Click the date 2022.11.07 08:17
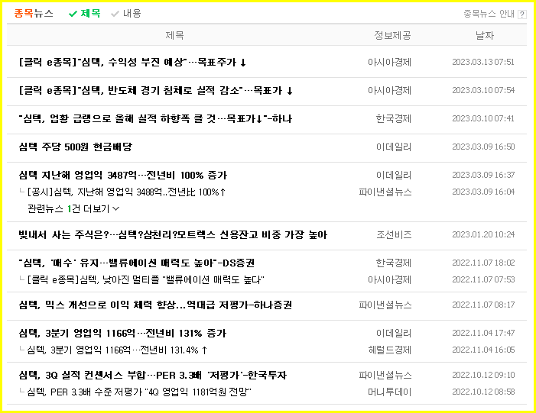536x413 pixels. pyautogui.click(x=483, y=305)
